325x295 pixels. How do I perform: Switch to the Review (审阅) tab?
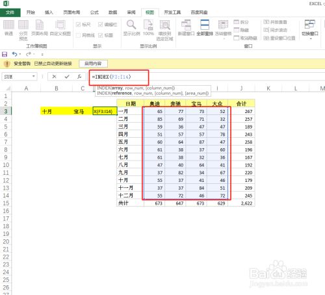click(x=131, y=12)
